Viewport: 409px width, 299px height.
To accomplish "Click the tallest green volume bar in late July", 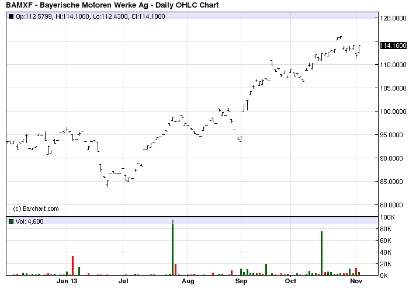I will 172,248.
